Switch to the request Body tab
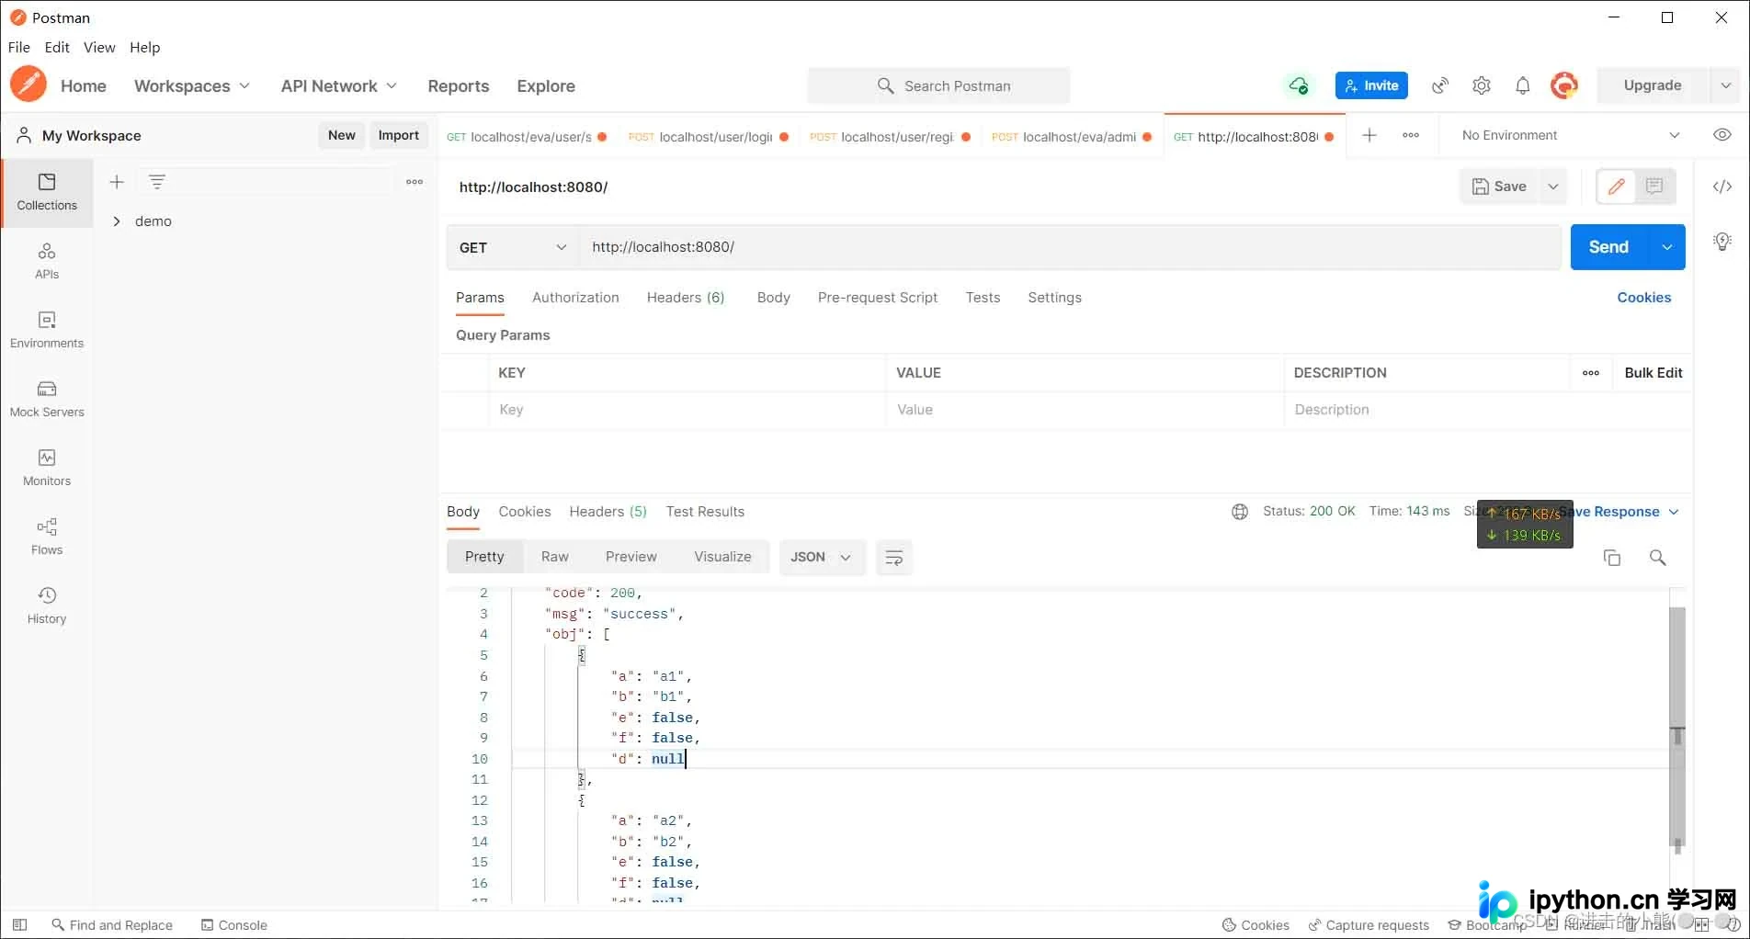This screenshot has width=1750, height=939. tap(774, 298)
